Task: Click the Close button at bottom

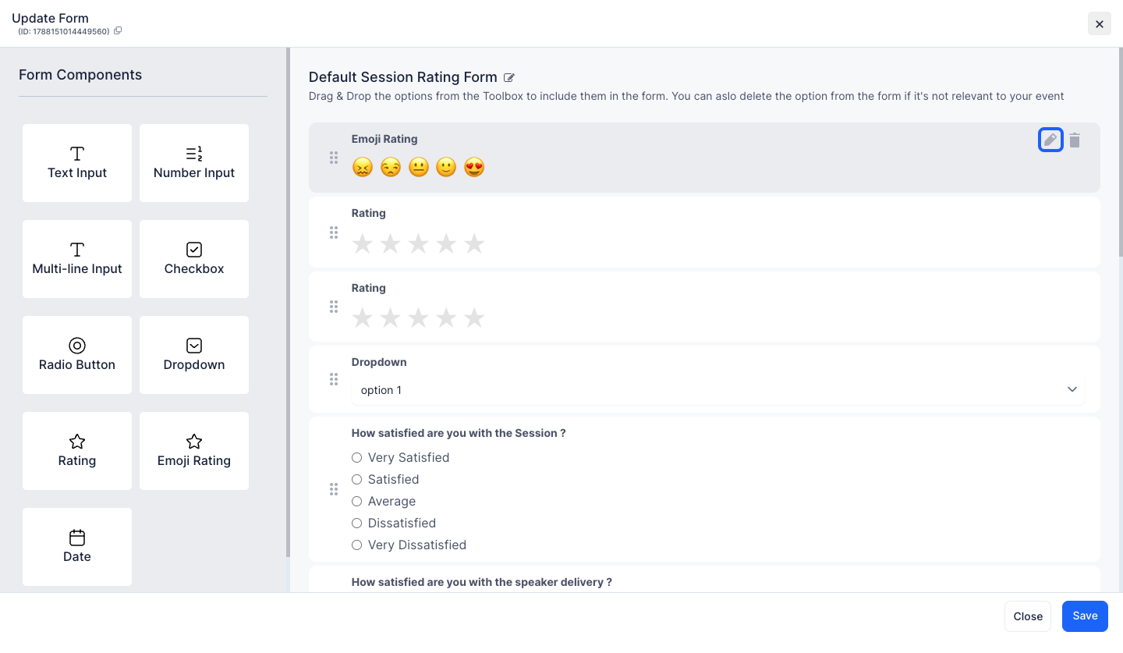Action: 1028,616
